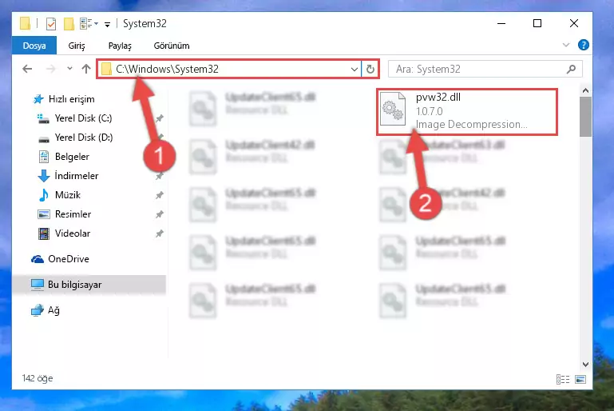The image size is (614, 411).
Task: Expand the address bar history dropdown
Action: (355, 70)
